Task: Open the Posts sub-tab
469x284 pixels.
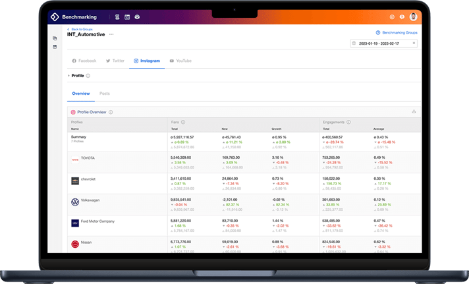Action: coord(105,94)
